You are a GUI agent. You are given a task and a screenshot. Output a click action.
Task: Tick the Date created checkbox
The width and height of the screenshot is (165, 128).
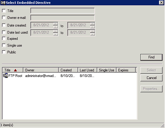pyautogui.click(x=4, y=25)
